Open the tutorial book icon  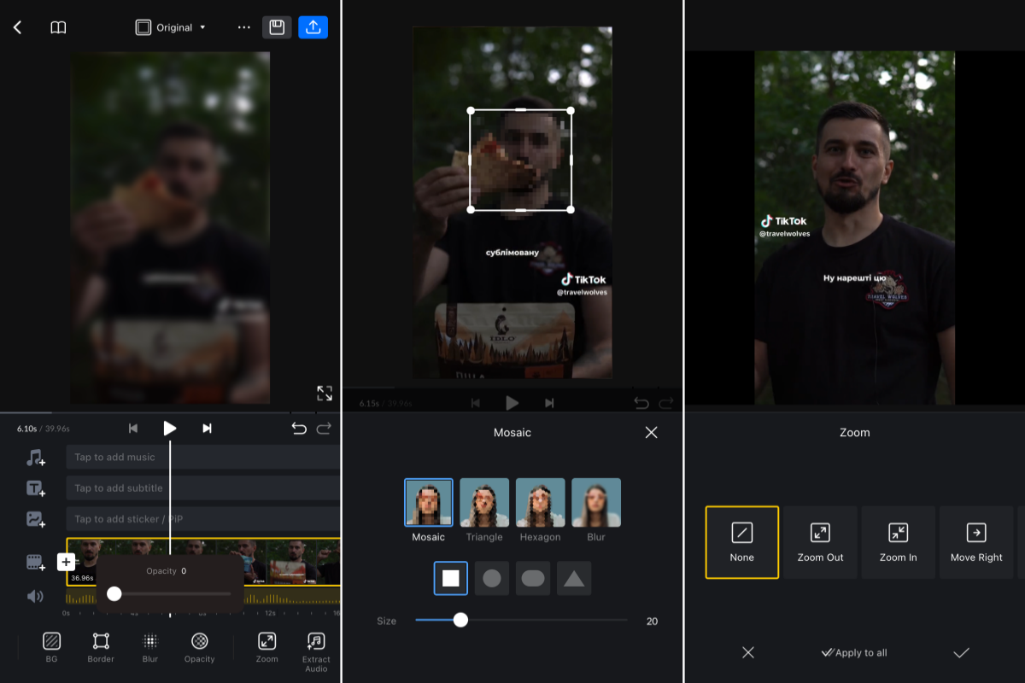(58, 27)
